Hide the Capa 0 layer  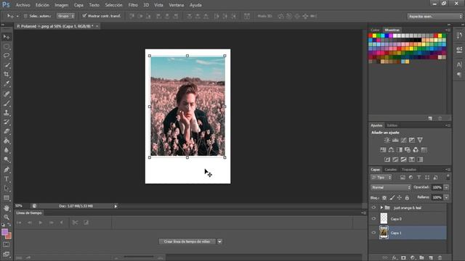(373, 219)
